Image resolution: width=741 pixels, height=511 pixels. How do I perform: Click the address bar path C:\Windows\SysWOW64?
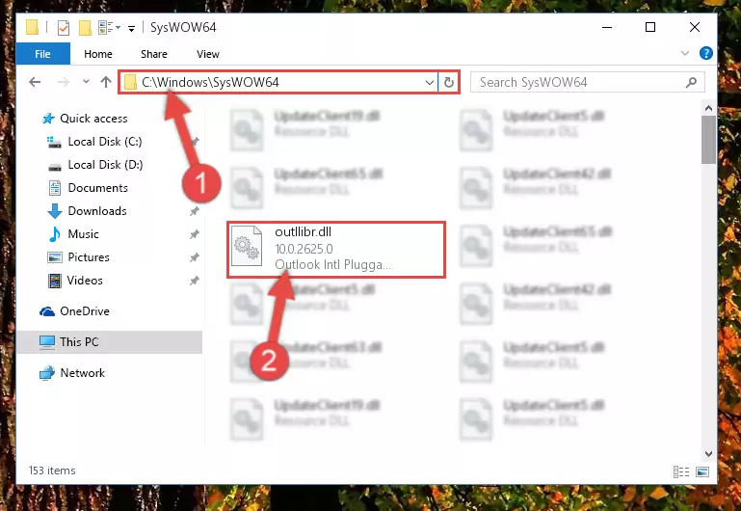tap(210, 82)
